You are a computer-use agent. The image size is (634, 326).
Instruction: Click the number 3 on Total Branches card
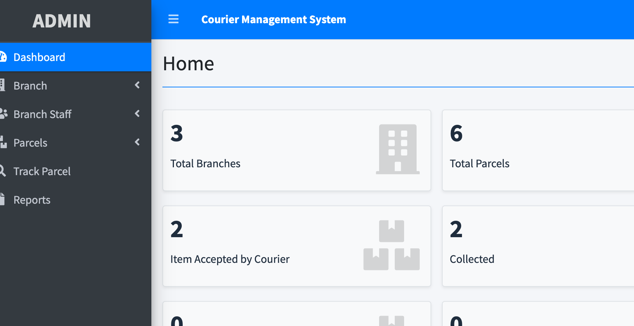177,133
